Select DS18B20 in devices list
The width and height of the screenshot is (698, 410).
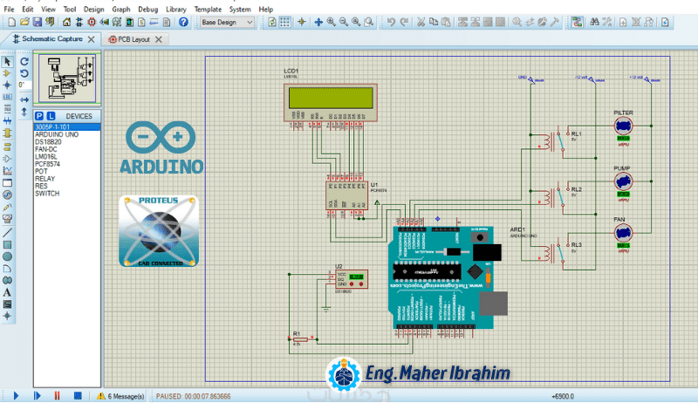pos(48,142)
